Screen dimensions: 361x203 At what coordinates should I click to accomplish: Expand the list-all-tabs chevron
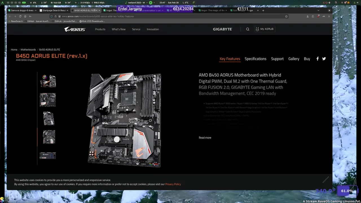click(318, 10)
